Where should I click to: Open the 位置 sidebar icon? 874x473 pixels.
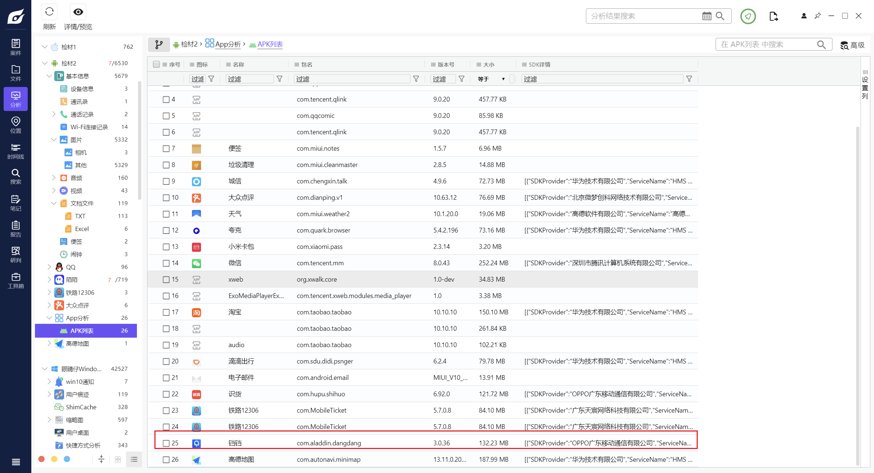click(x=16, y=125)
